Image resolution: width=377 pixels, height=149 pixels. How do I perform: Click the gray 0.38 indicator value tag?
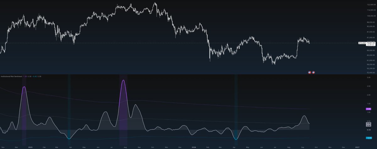point(369,123)
